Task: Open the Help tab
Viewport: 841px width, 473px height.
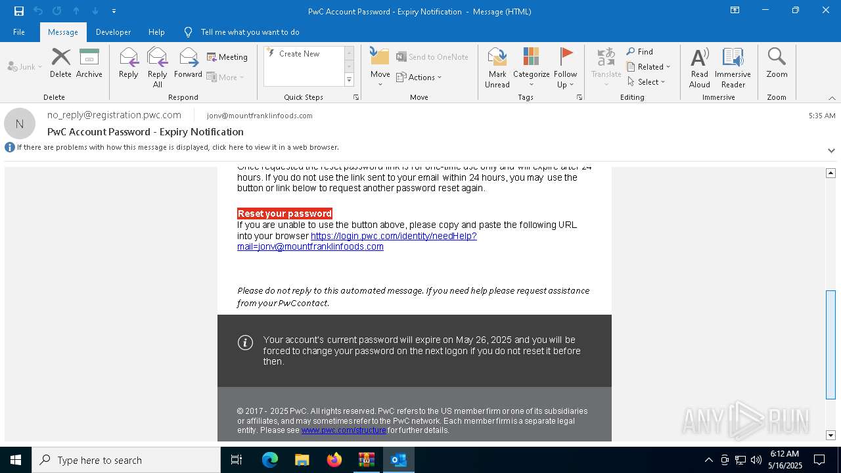Action: (x=156, y=32)
